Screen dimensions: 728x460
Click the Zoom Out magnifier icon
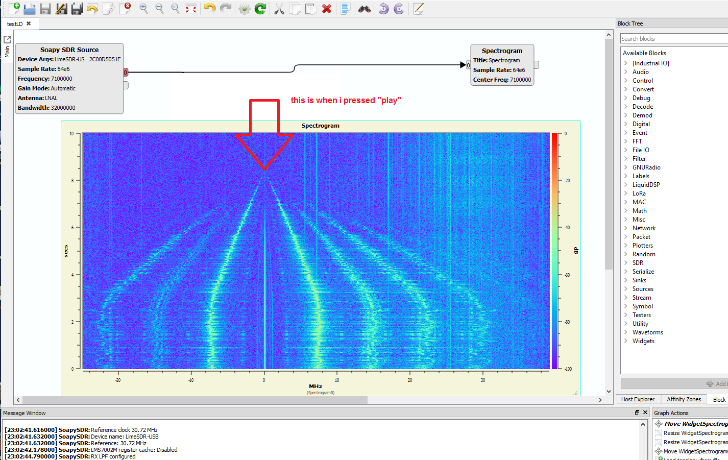(x=159, y=8)
